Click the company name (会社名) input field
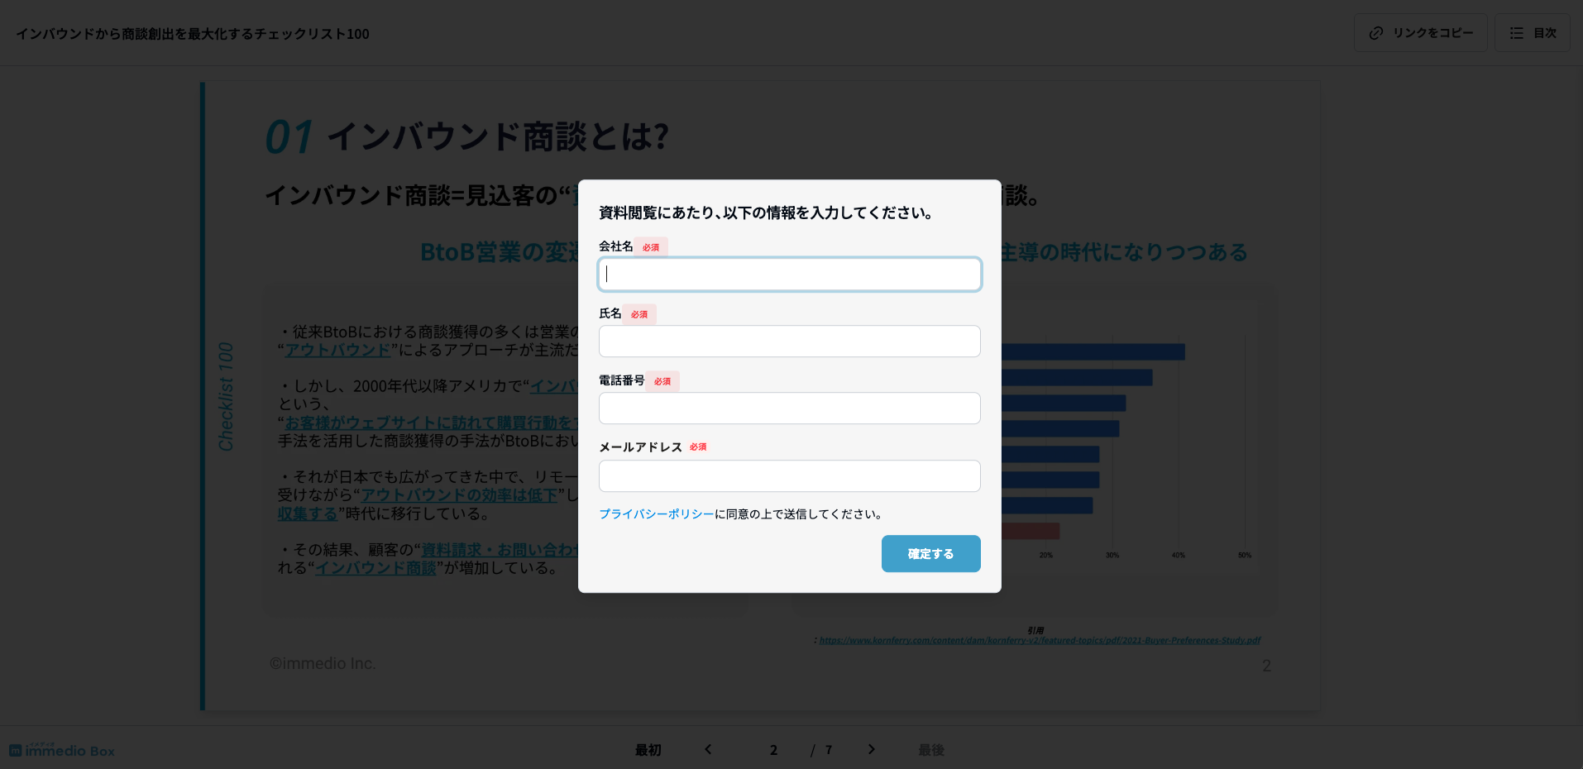Screen dimensions: 1583x769 (x=789, y=275)
